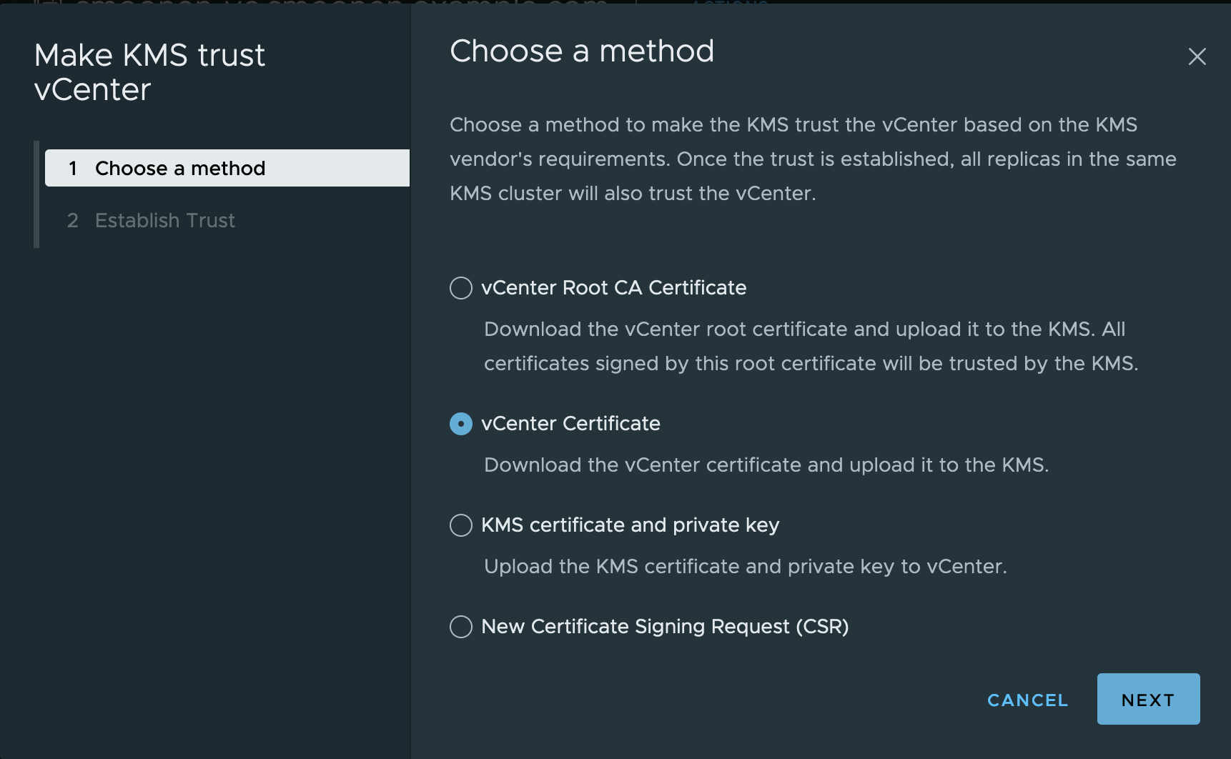Click the "vCenter Root CA Certificate" option label
This screenshot has width=1231, height=759.
tap(613, 288)
